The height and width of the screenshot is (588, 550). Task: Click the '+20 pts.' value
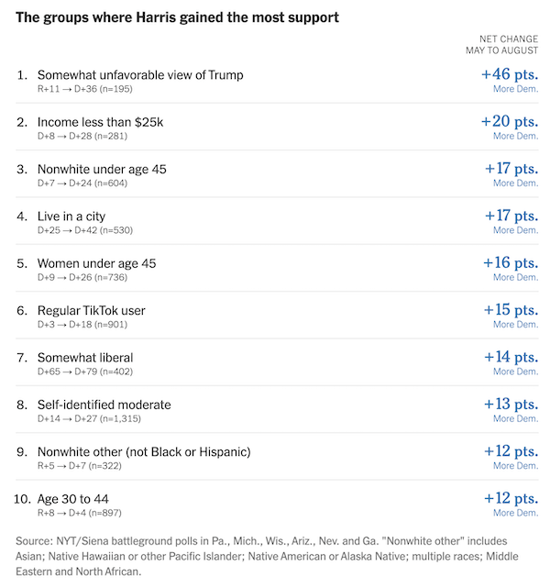pos(510,121)
